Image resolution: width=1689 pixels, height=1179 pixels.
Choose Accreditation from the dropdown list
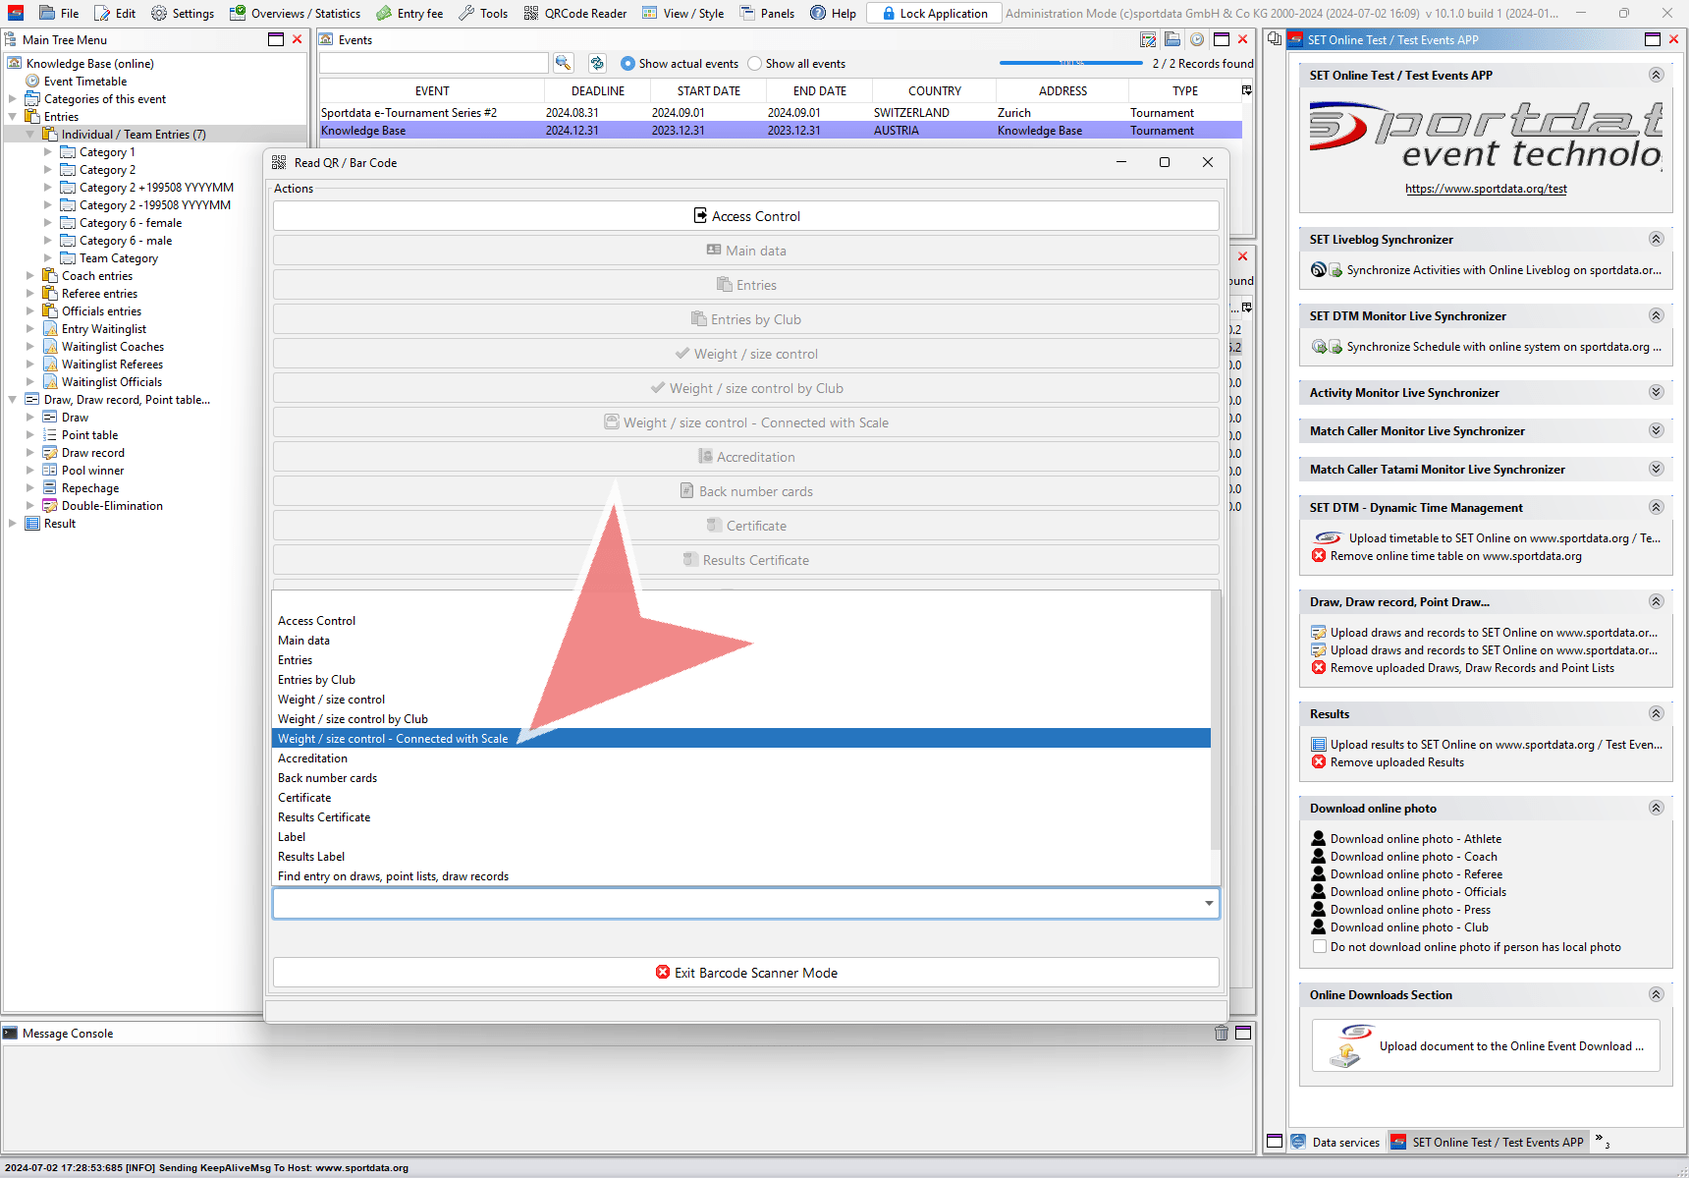312,758
